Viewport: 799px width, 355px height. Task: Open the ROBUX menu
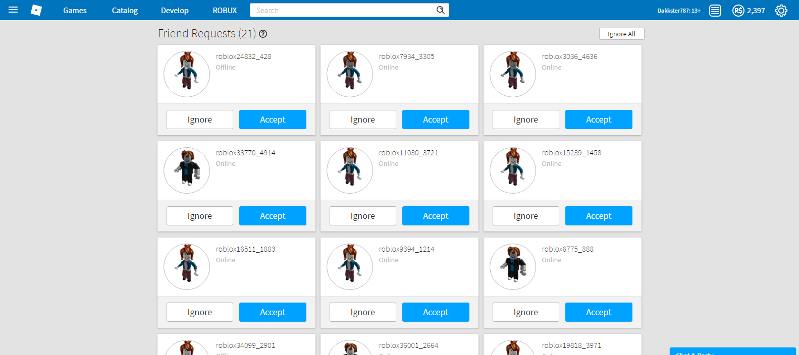(225, 10)
